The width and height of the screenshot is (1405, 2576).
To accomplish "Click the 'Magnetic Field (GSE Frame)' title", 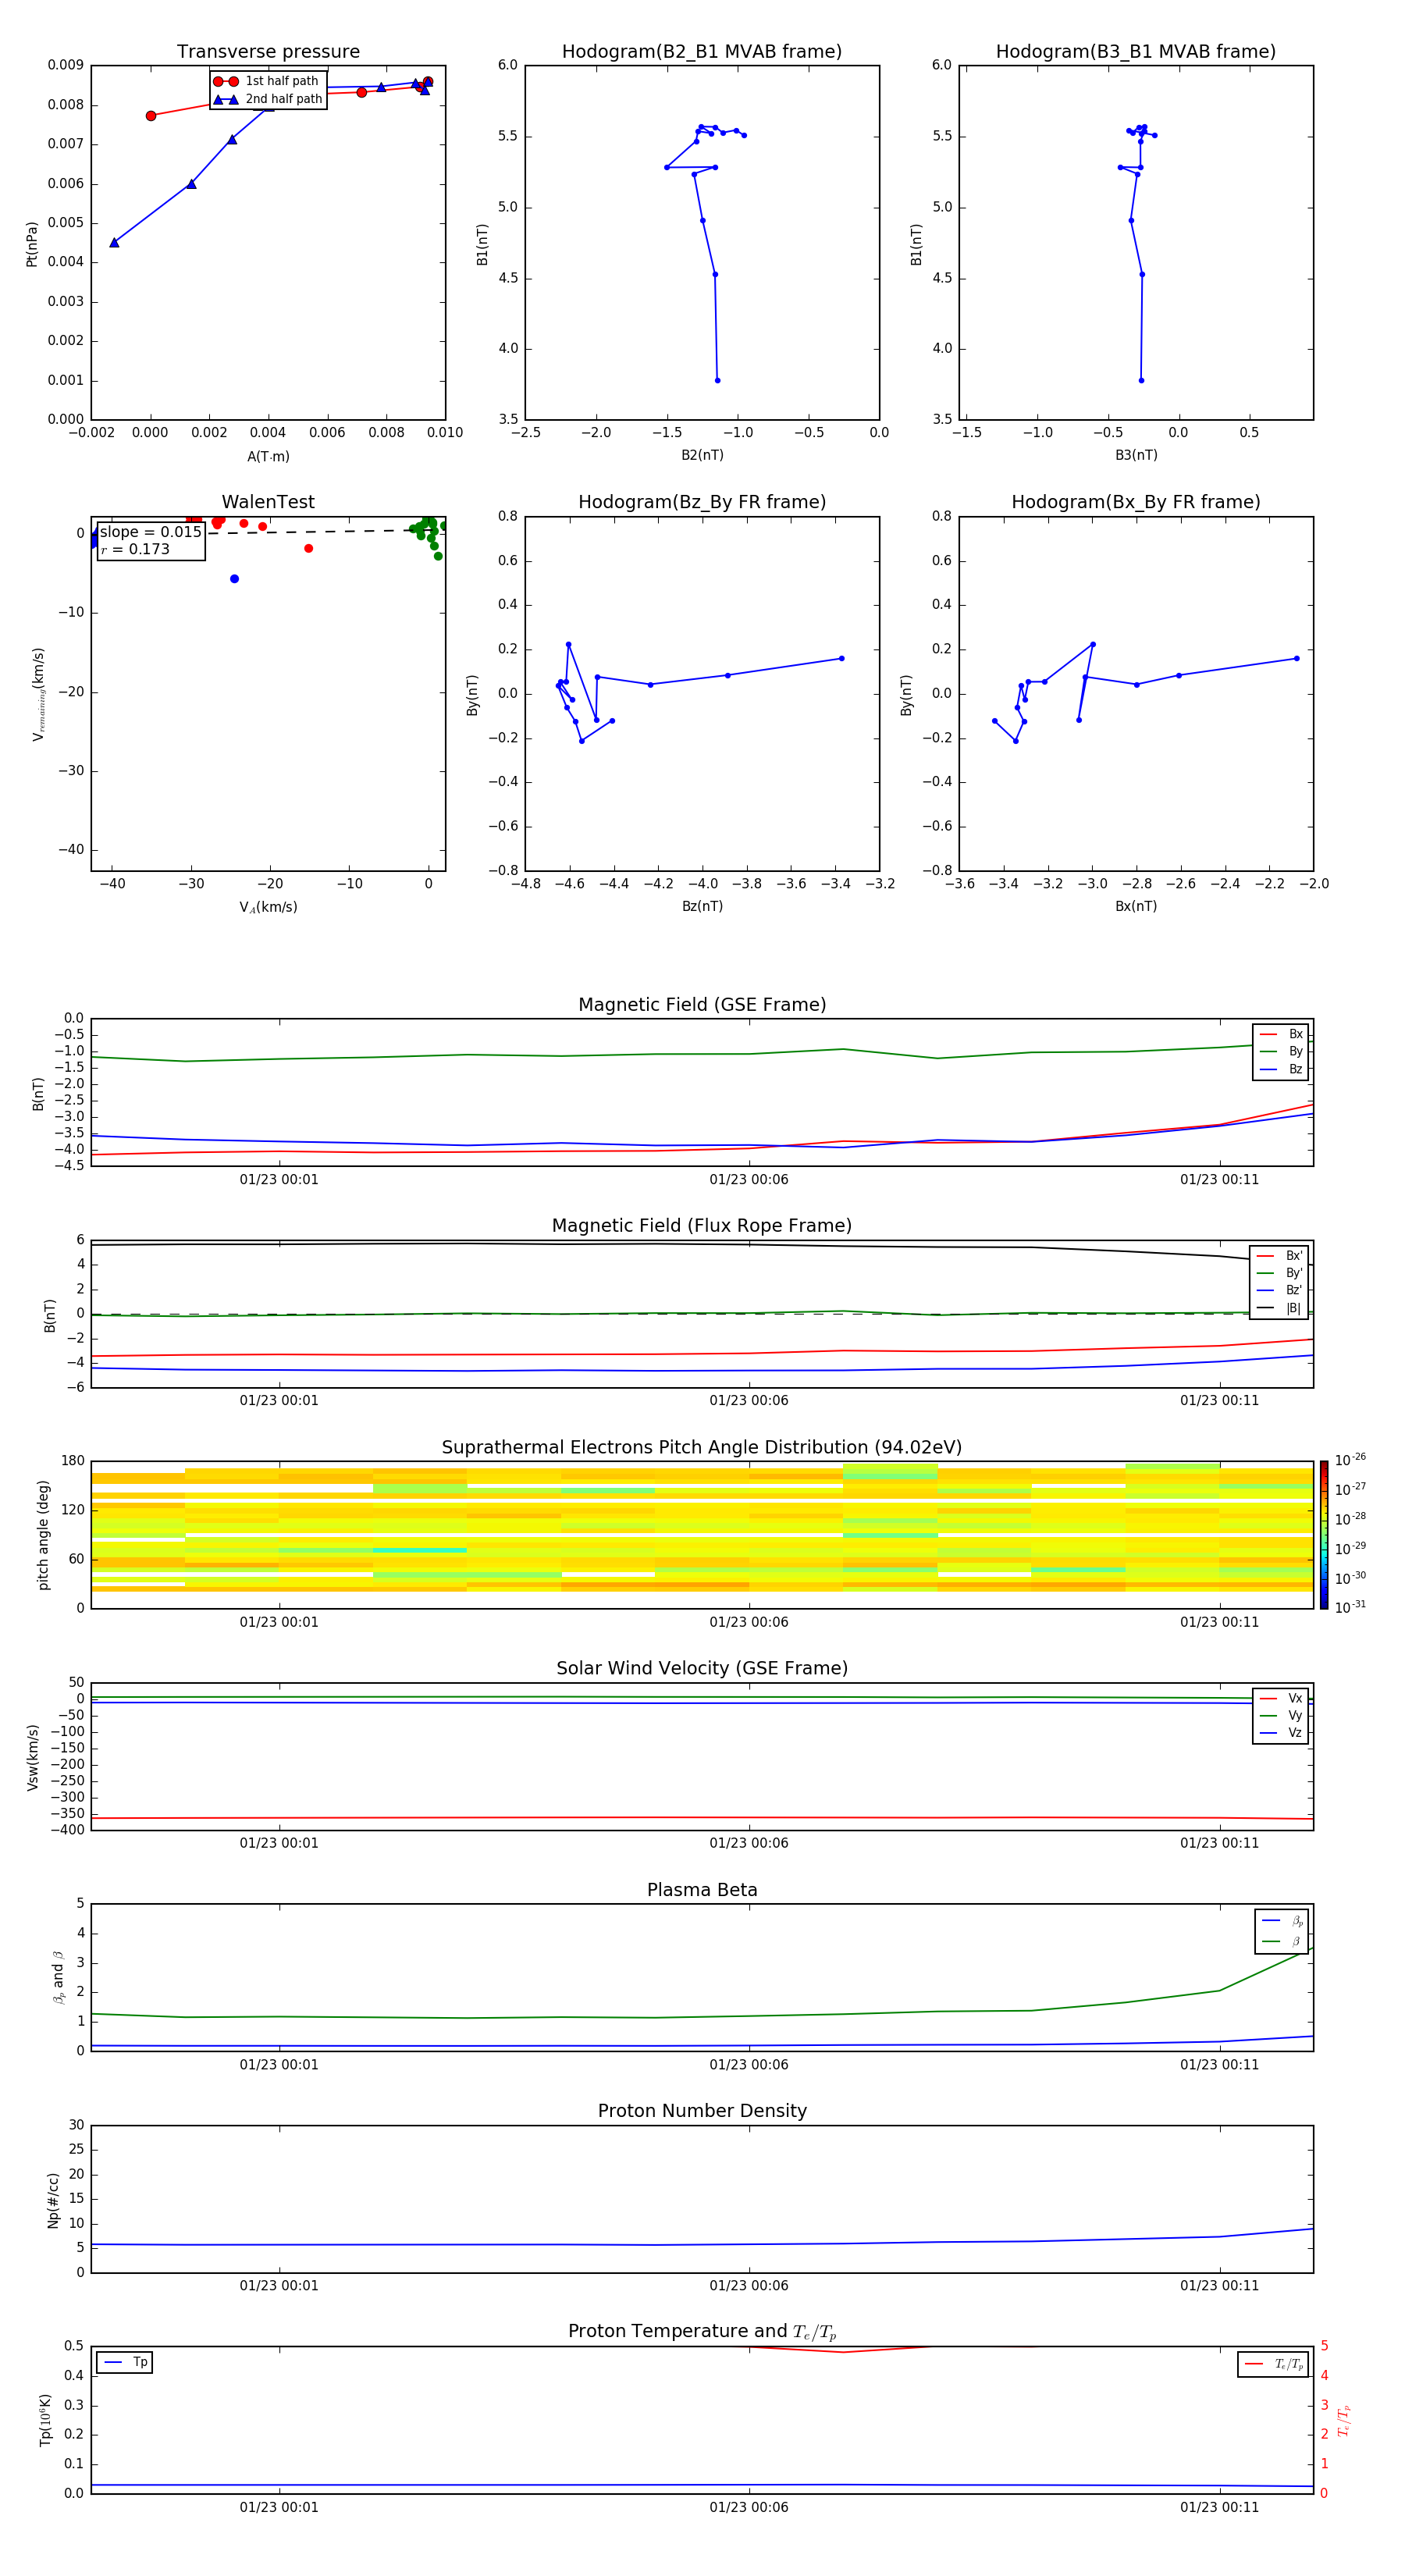I will pyautogui.click(x=702, y=1005).
